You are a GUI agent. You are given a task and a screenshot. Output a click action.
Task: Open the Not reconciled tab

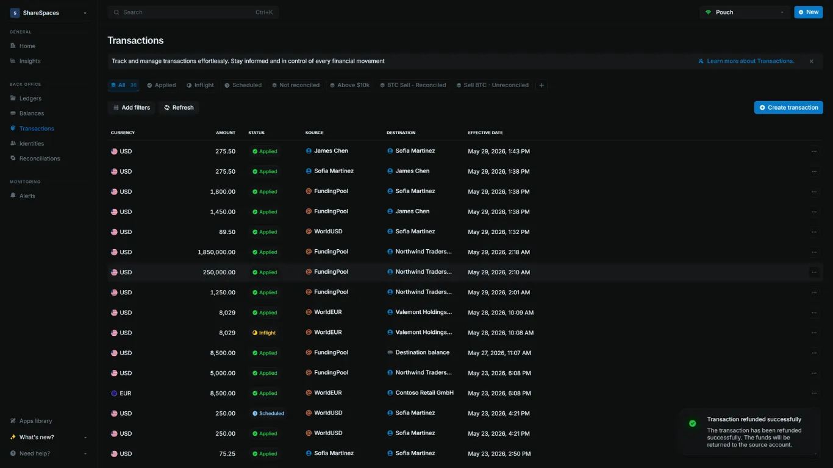tap(296, 85)
